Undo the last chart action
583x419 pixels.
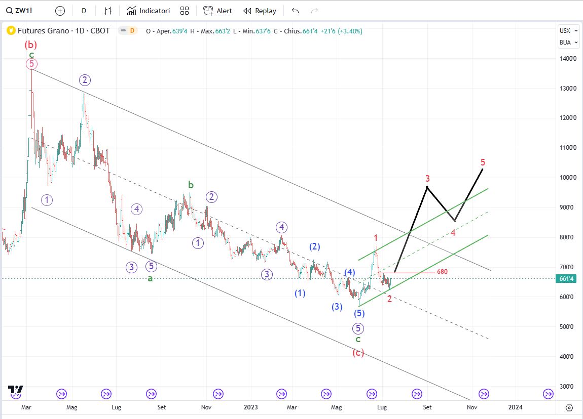295,11
